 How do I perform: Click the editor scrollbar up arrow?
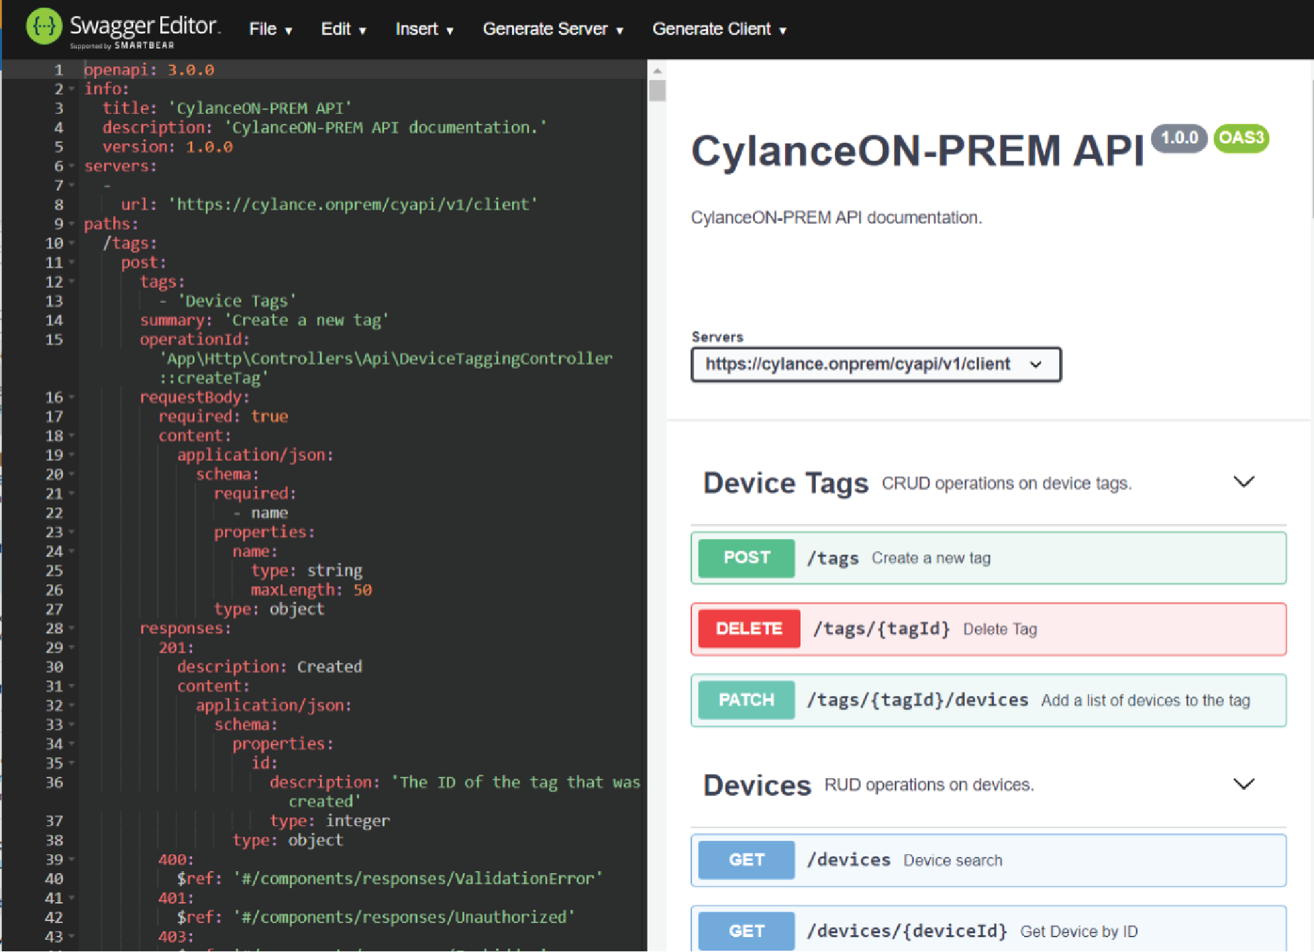click(x=657, y=70)
